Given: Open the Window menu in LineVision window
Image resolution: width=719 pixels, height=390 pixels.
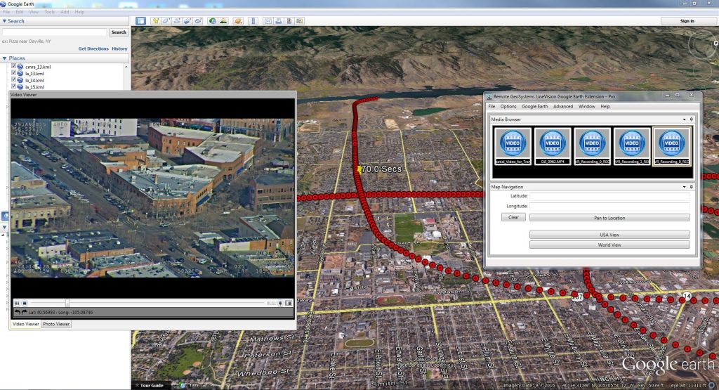Looking at the screenshot, I should (x=586, y=106).
